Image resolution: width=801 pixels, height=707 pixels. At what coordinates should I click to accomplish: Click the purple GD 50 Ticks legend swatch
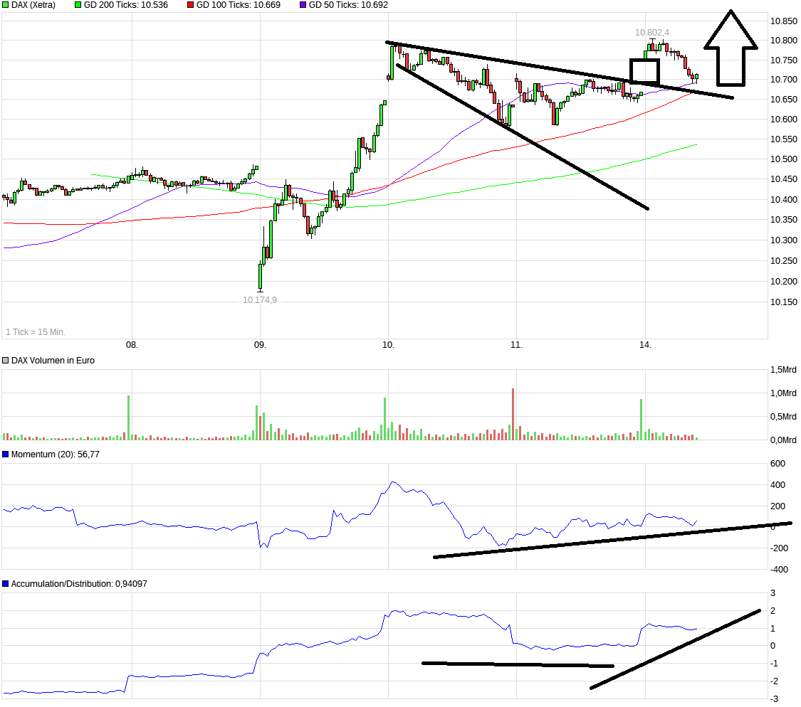click(x=303, y=5)
